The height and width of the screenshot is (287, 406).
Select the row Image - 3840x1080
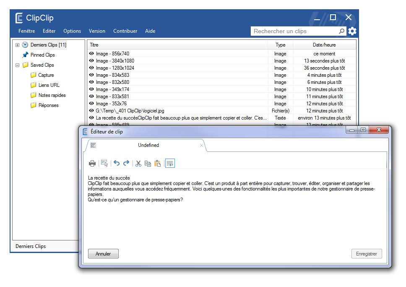[x=221, y=60]
